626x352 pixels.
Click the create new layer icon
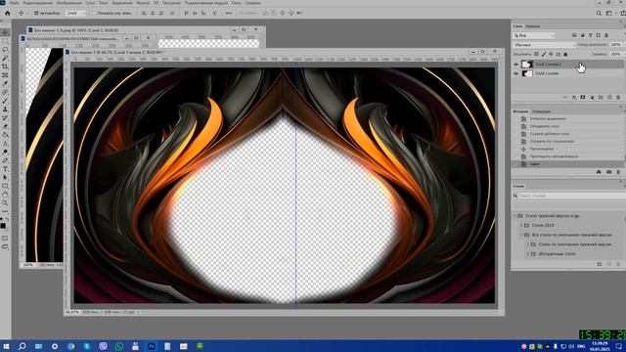(609, 98)
